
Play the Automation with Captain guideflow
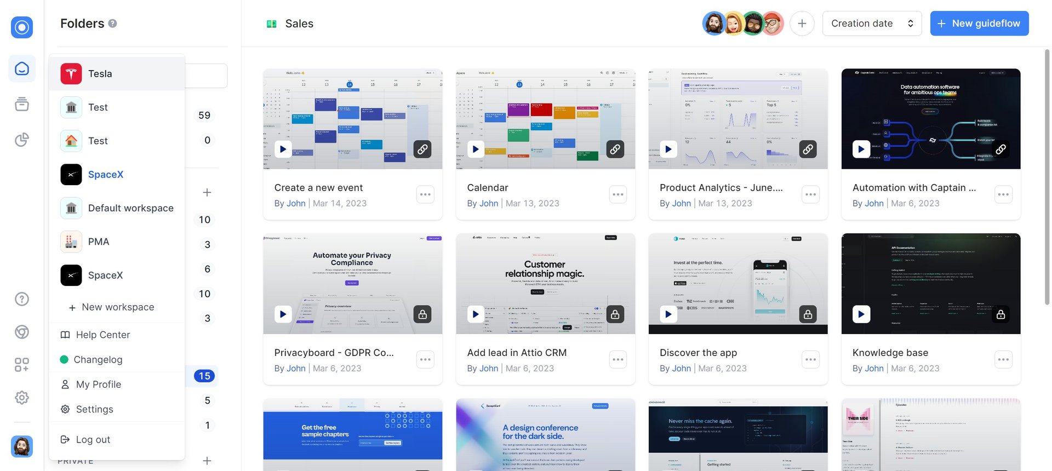[x=861, y=149]
